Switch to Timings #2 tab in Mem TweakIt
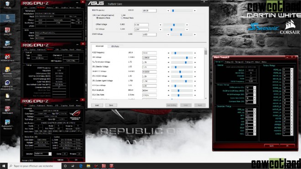This screenshot has height=169, width=301. point(229,62)
